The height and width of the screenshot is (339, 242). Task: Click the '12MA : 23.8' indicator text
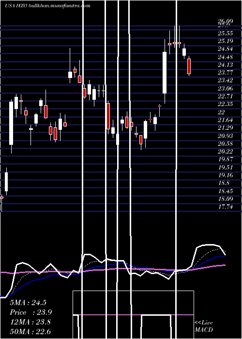(30, 322)
